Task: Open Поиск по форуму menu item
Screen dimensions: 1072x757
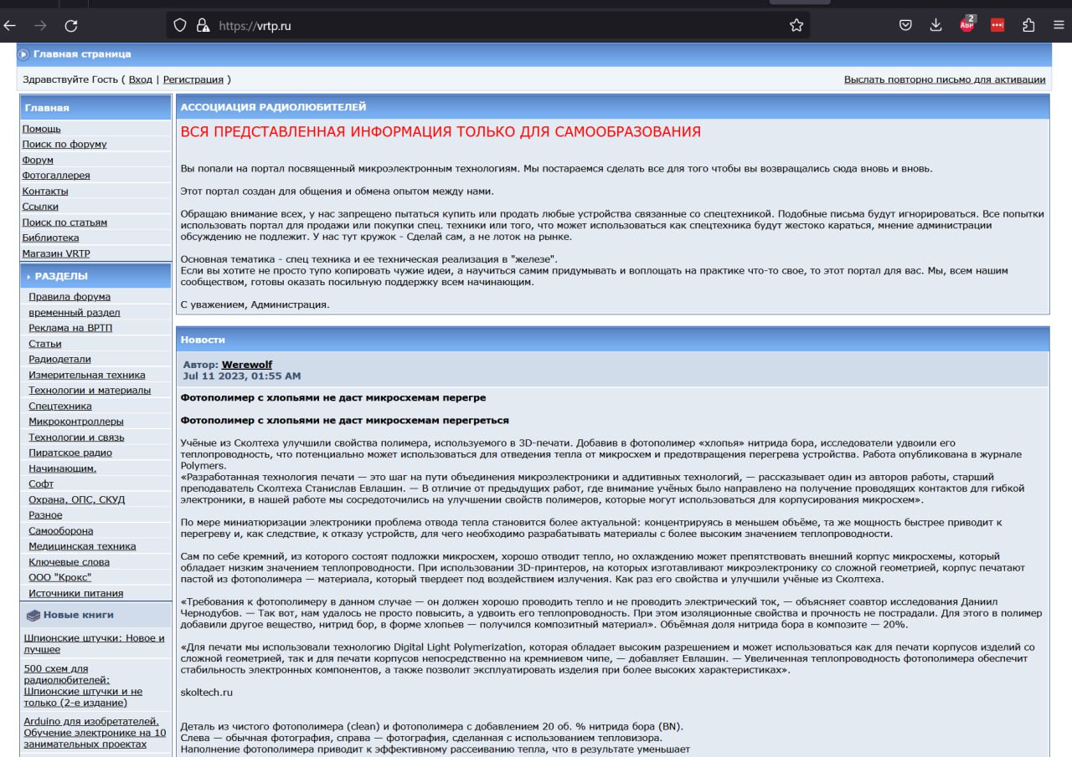Action: (x=64, y=144)
